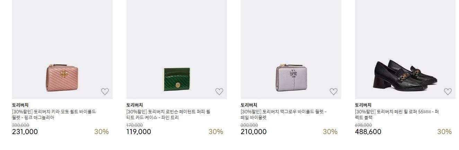This screenshot has width=459, height=150.
Task: Select 토리버치 brand name above pink wallet
Action: (20, 105)
